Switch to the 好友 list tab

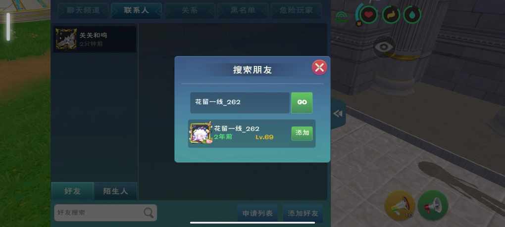[72, 191]
